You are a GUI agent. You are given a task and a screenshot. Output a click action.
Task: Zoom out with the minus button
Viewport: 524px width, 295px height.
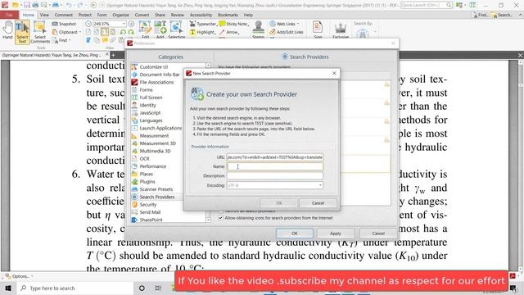[x=88, y=24]
